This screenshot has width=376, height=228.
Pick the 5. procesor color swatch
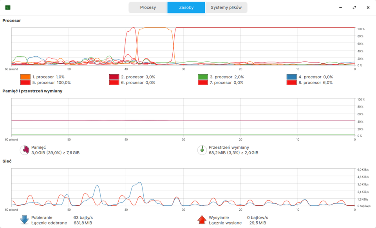tap(25, 83)
